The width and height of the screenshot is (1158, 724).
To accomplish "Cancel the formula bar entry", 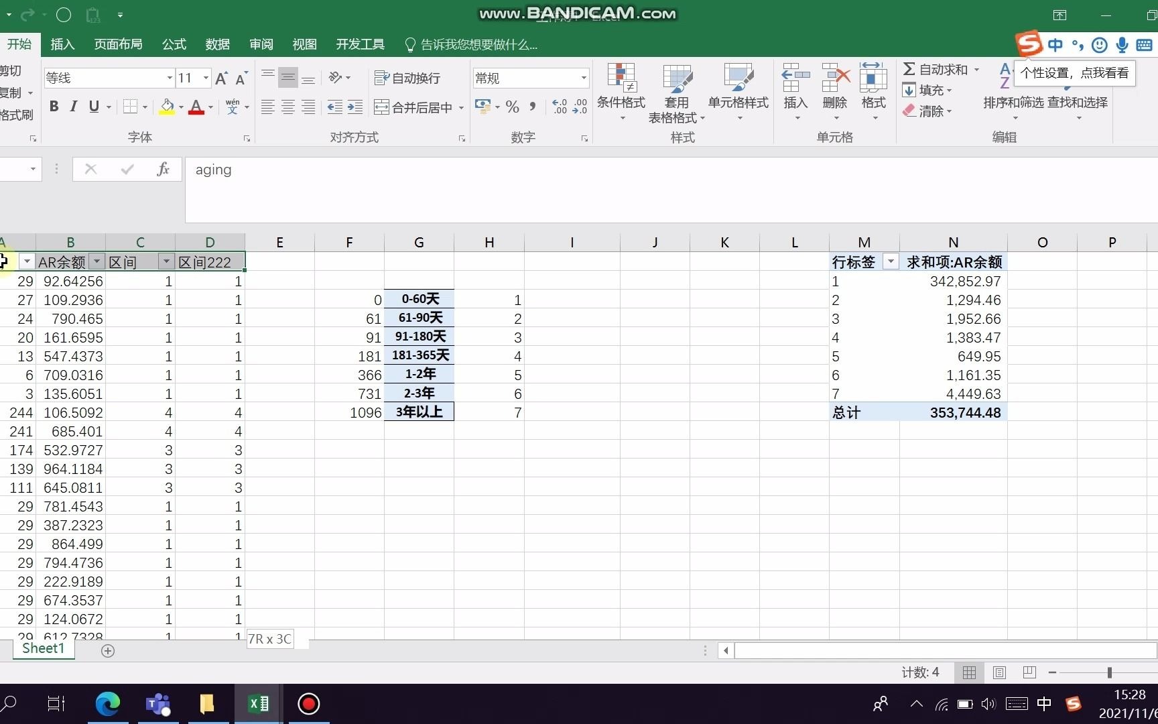I will click(91, 170).
